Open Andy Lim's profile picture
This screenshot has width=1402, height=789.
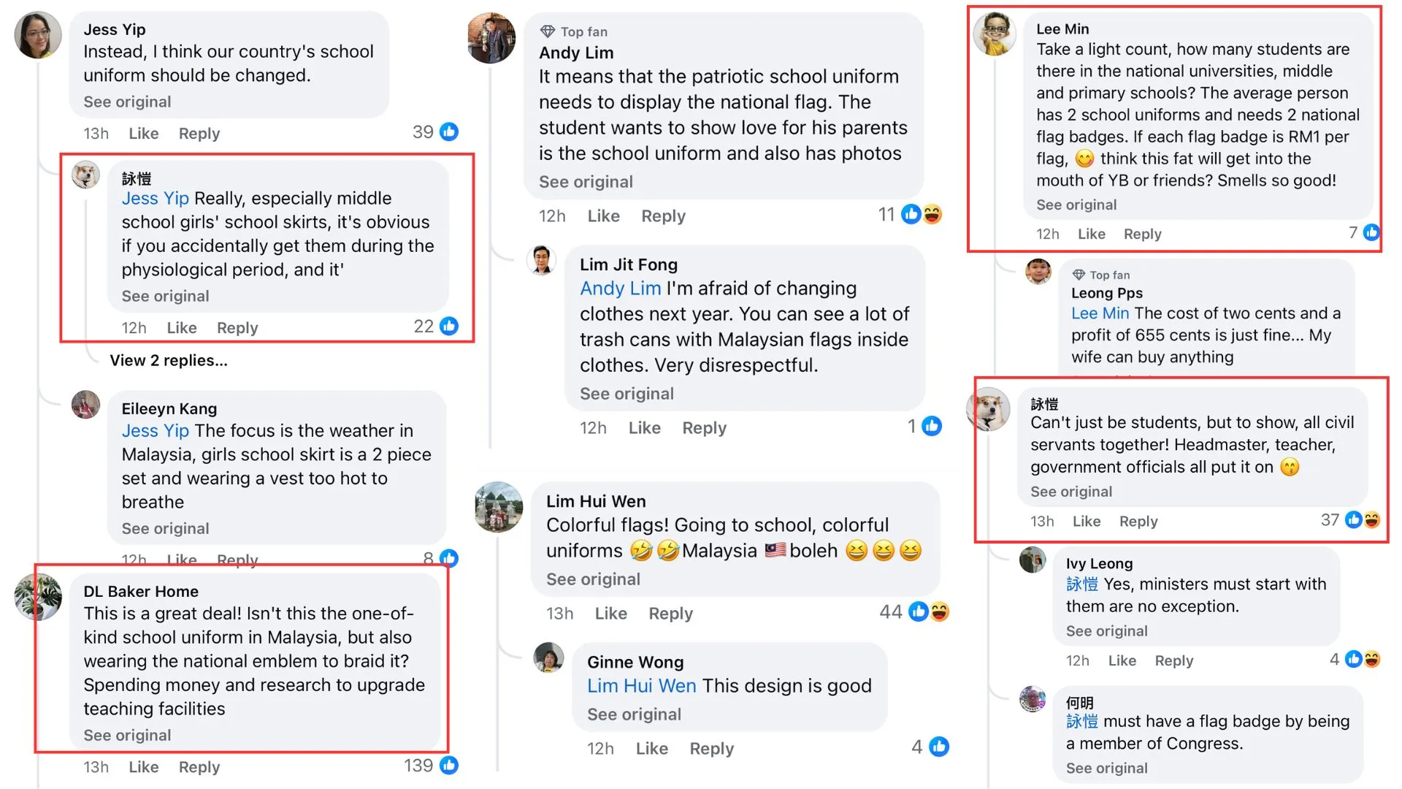(x=491, y=38)
